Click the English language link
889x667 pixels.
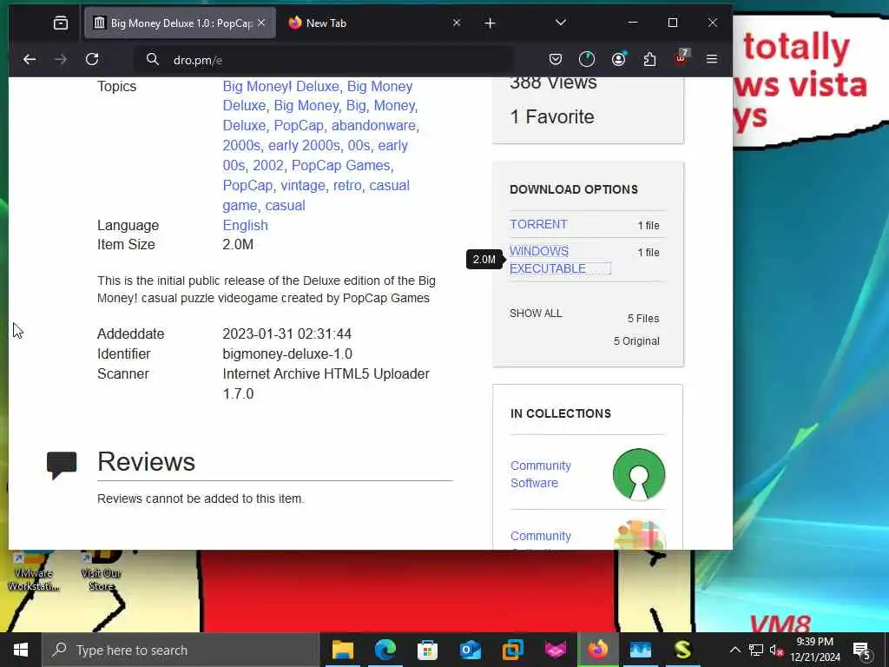coord(245,225)
